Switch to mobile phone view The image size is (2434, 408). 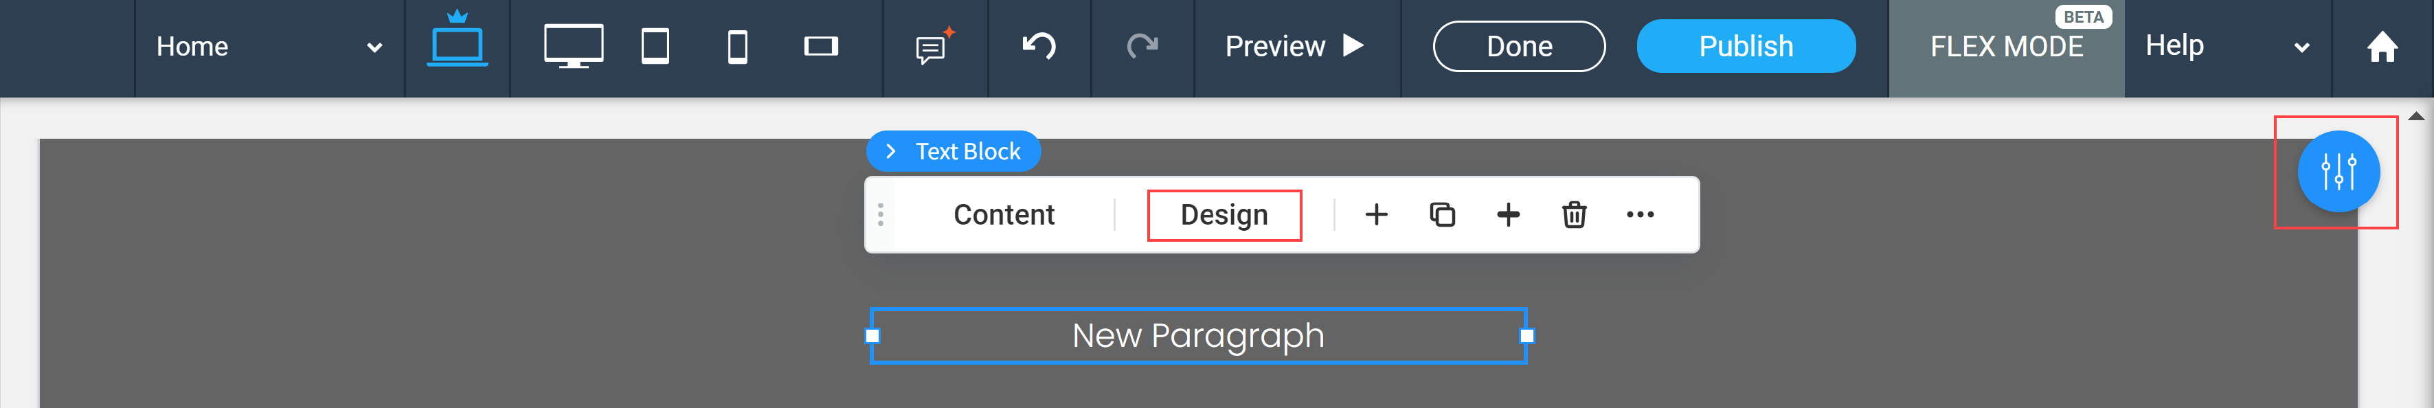(738, 45)
